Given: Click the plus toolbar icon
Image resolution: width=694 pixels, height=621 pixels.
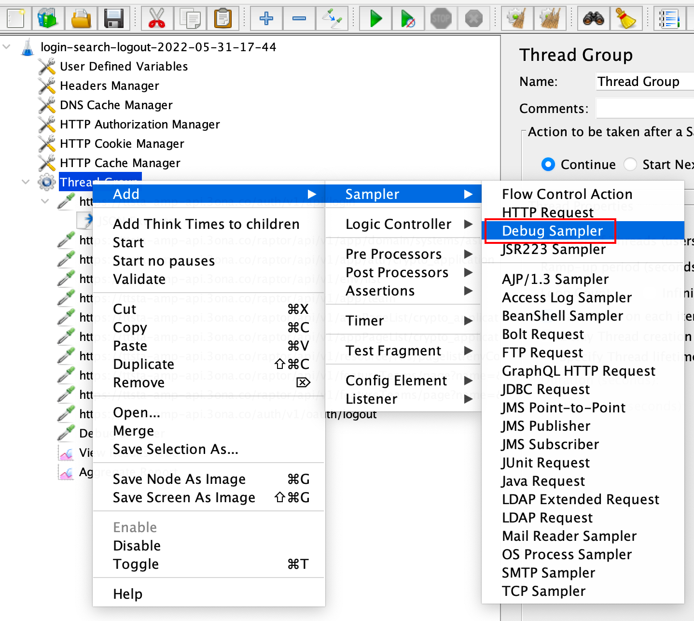Looking at the screenshot, I should 266,18.
